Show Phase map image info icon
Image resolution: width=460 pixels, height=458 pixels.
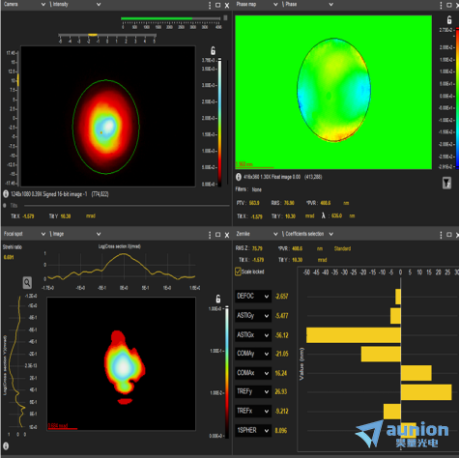(239, 177)
